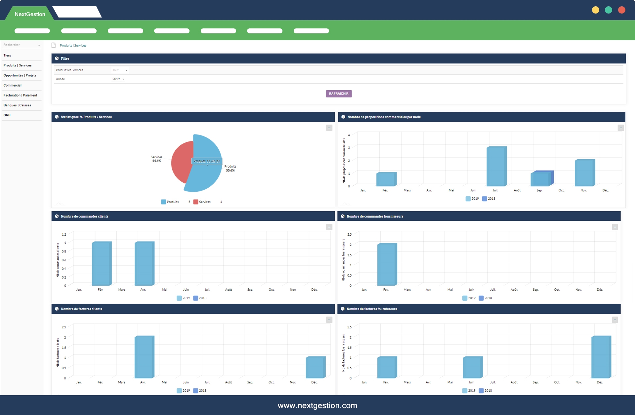Collapse the factures clients chart panel

click(x=329, y=320)
